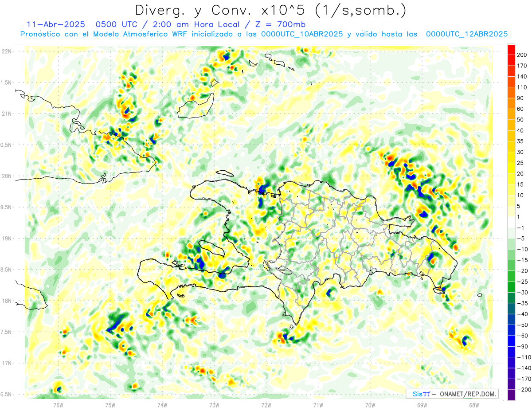
Task: Click the color scale value '-110'
Action: pyautogui.click(x=524, y=357)
